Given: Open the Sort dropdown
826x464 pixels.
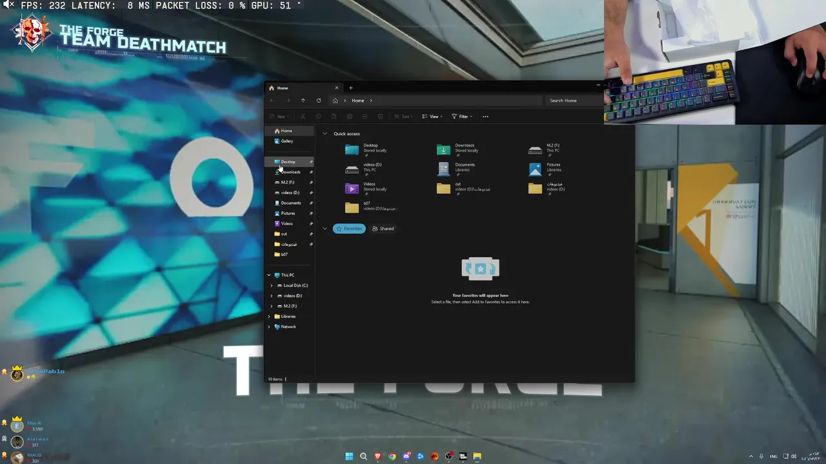Looking at the screenshot, I should coord(405,117).
